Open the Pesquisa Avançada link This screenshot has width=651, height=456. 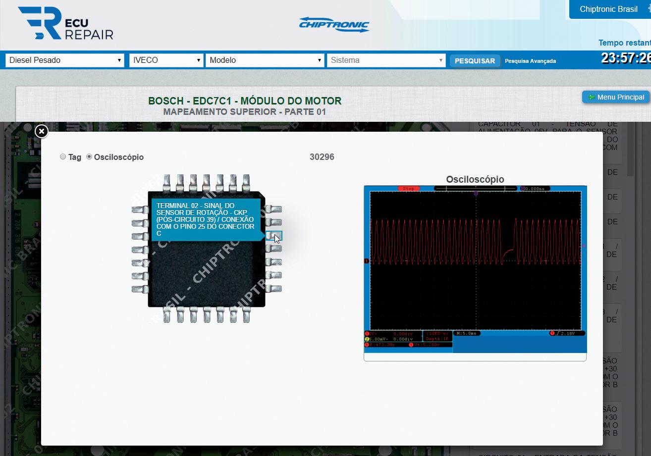[x=530, y=61]
